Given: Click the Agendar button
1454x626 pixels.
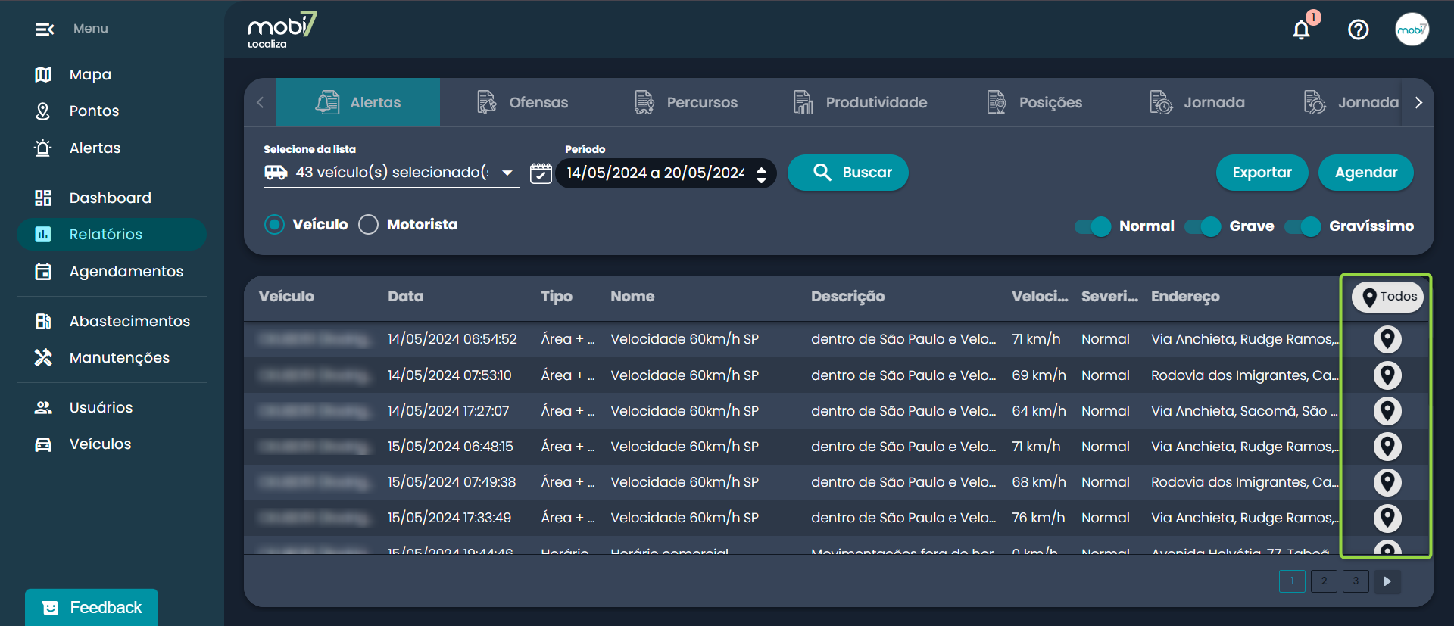Looking at the screenshot, I should pos(1366,173).
